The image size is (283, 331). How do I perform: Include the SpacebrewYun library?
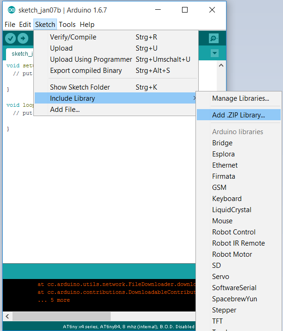[239, 299]
